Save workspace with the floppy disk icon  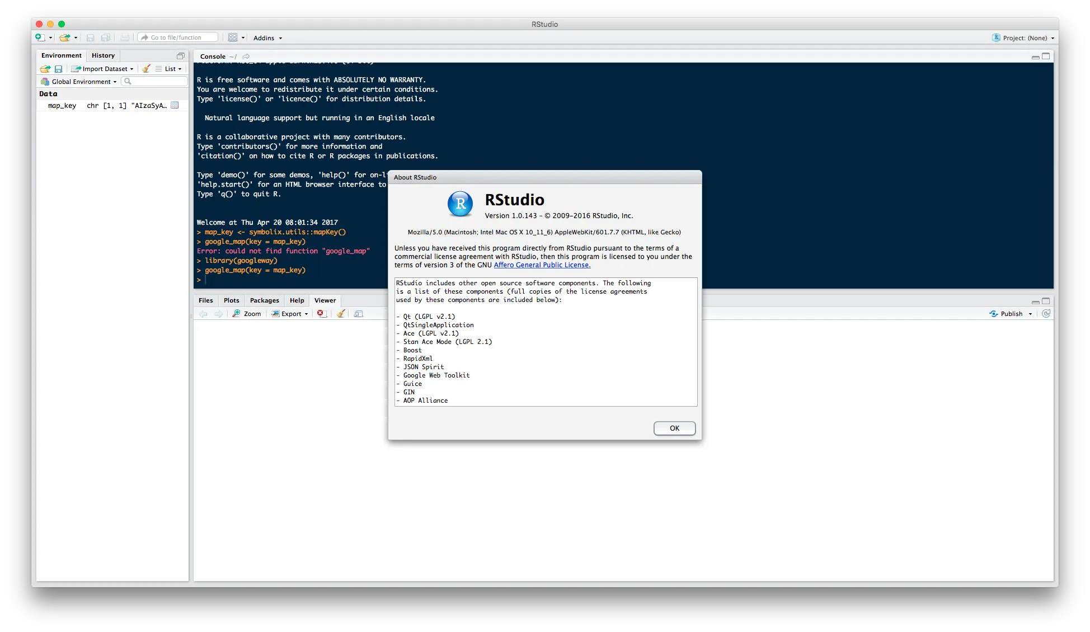click(x=58, y=69)
